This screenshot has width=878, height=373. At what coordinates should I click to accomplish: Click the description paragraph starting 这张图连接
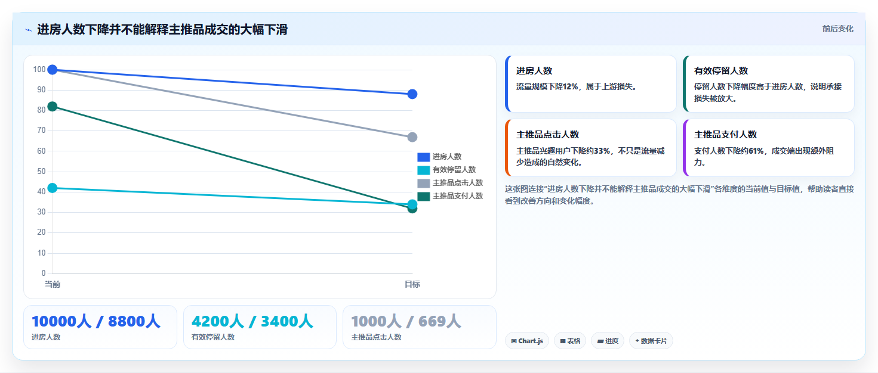click(679, 195)
